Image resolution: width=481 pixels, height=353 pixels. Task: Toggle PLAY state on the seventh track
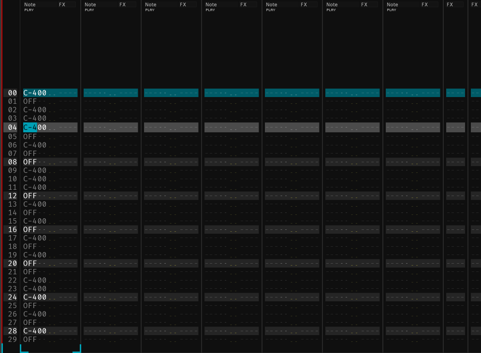pos(391,10)
